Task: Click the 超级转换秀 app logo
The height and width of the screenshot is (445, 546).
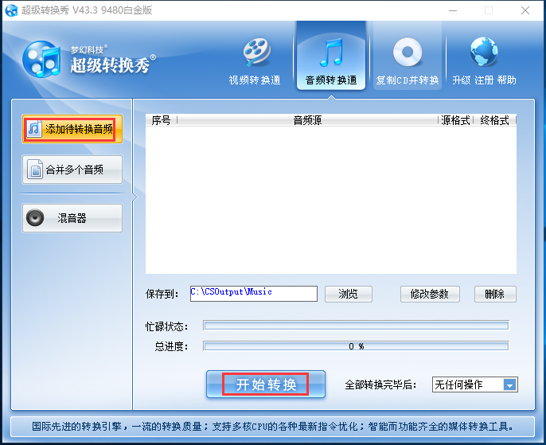Action: pos(41,59)
